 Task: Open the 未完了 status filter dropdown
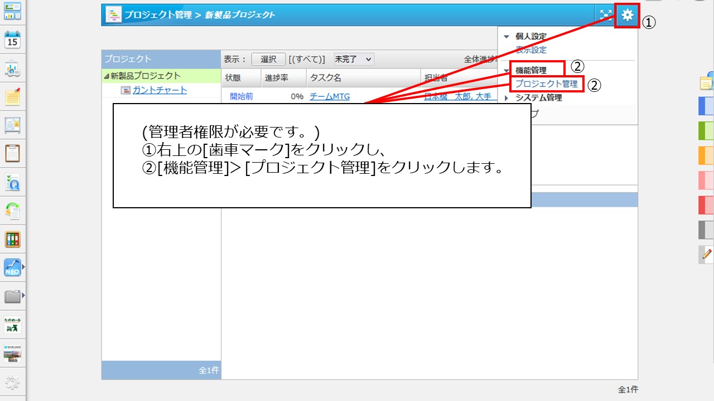354,59
